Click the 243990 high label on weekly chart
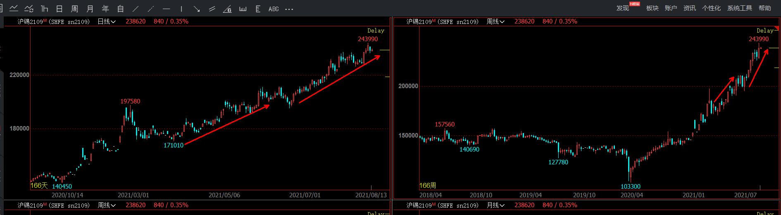 click(x=759, y=39)
